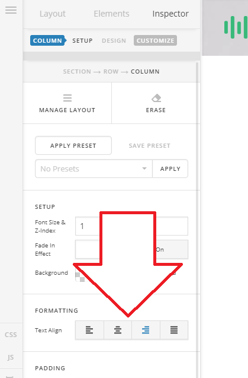Expand the No Presets dropdown

click(x=94, y=169)
